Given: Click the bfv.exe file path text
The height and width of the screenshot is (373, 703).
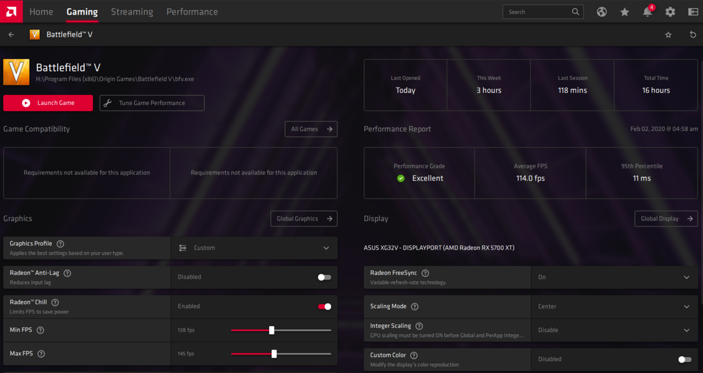Looking at the screenshot, I should [115, 79].
